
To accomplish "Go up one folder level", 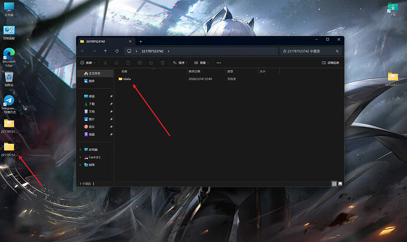I will 106,51.
